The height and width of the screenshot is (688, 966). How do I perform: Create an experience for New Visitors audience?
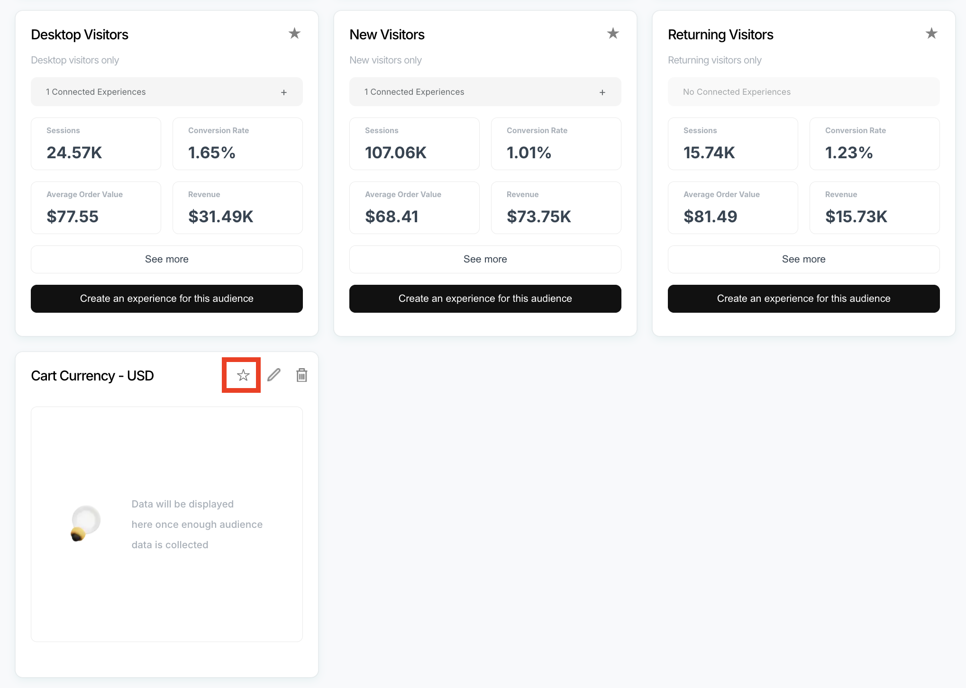coord(485,299)
